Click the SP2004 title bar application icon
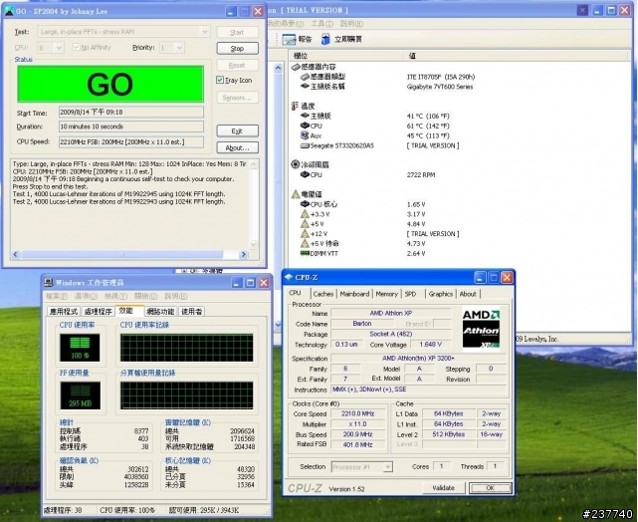638x522 pixels. [x=9, y=11]
